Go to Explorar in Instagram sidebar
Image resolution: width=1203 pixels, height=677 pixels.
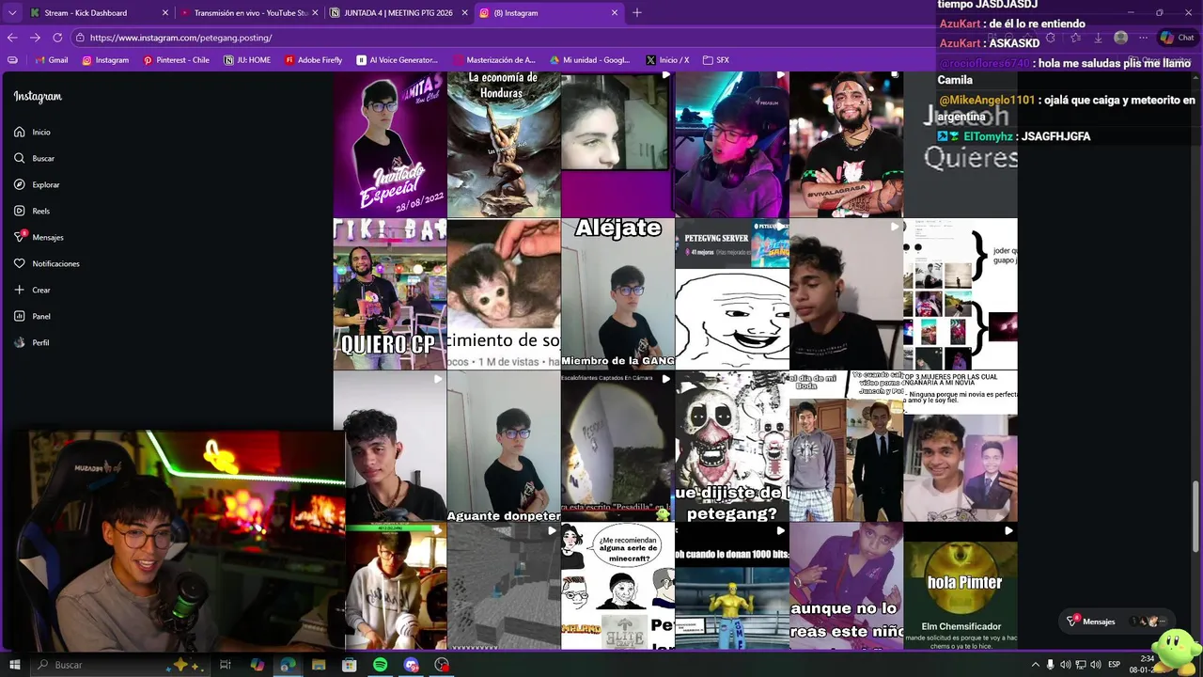37,185
